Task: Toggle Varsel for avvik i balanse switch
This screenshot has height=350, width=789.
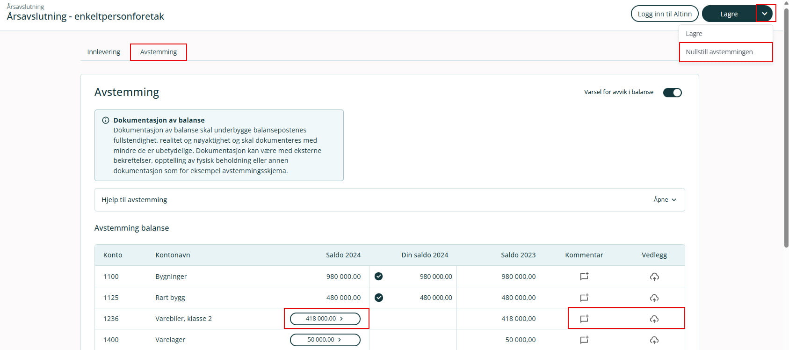Action: 672,93
